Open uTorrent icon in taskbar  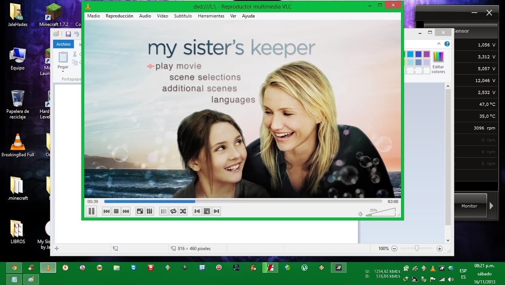click(x=304, y=268)
